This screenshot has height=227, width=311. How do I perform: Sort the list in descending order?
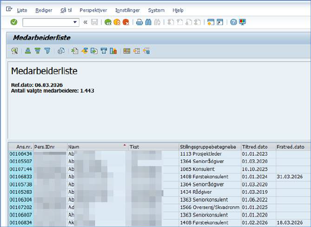click(37, 51)
